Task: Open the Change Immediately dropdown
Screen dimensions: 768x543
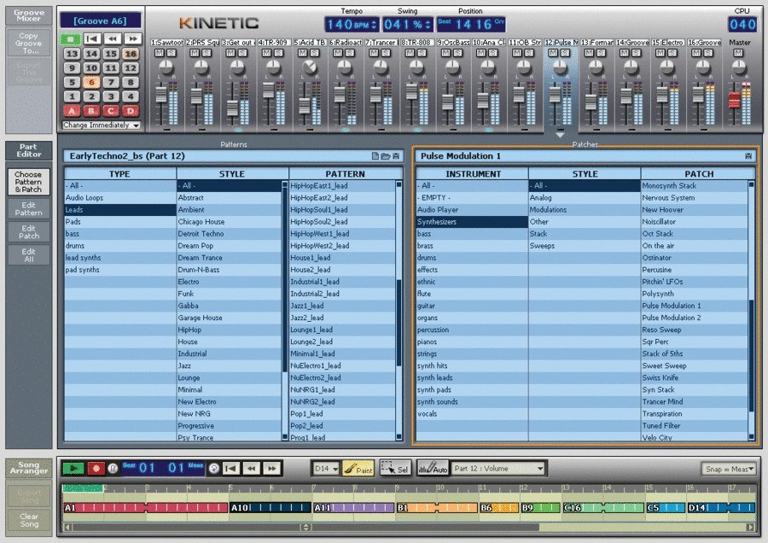Action: (101, 126)
